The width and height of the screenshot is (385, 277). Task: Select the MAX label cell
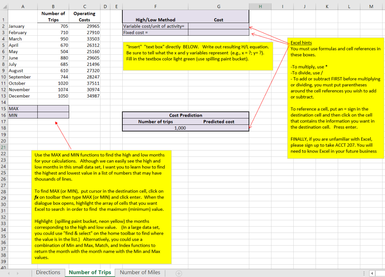(23, 109)
